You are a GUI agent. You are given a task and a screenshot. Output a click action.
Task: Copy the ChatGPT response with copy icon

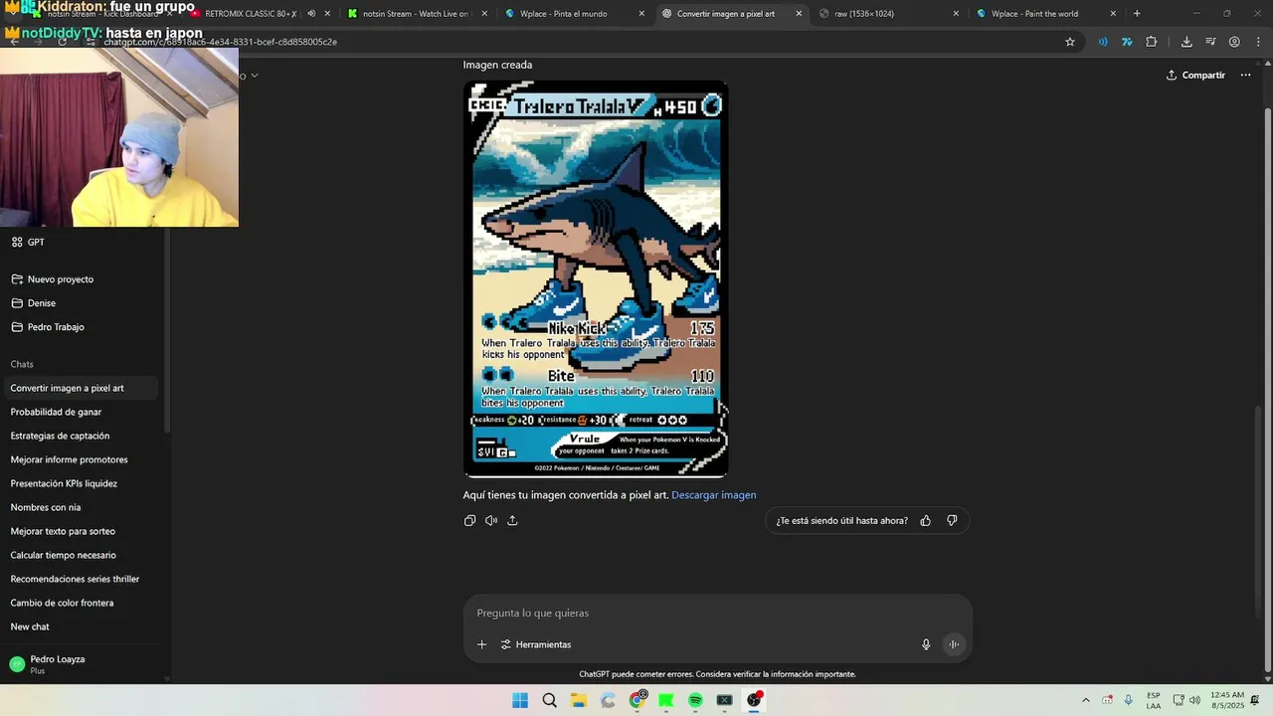pyautogui.click(x=469, y=520)
